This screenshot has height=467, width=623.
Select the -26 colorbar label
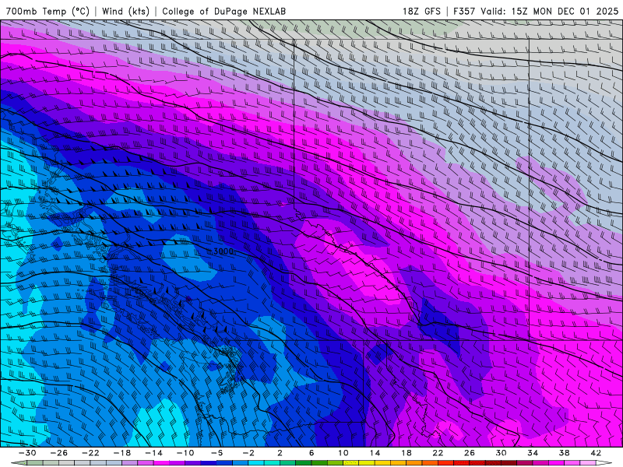[59, 453]
